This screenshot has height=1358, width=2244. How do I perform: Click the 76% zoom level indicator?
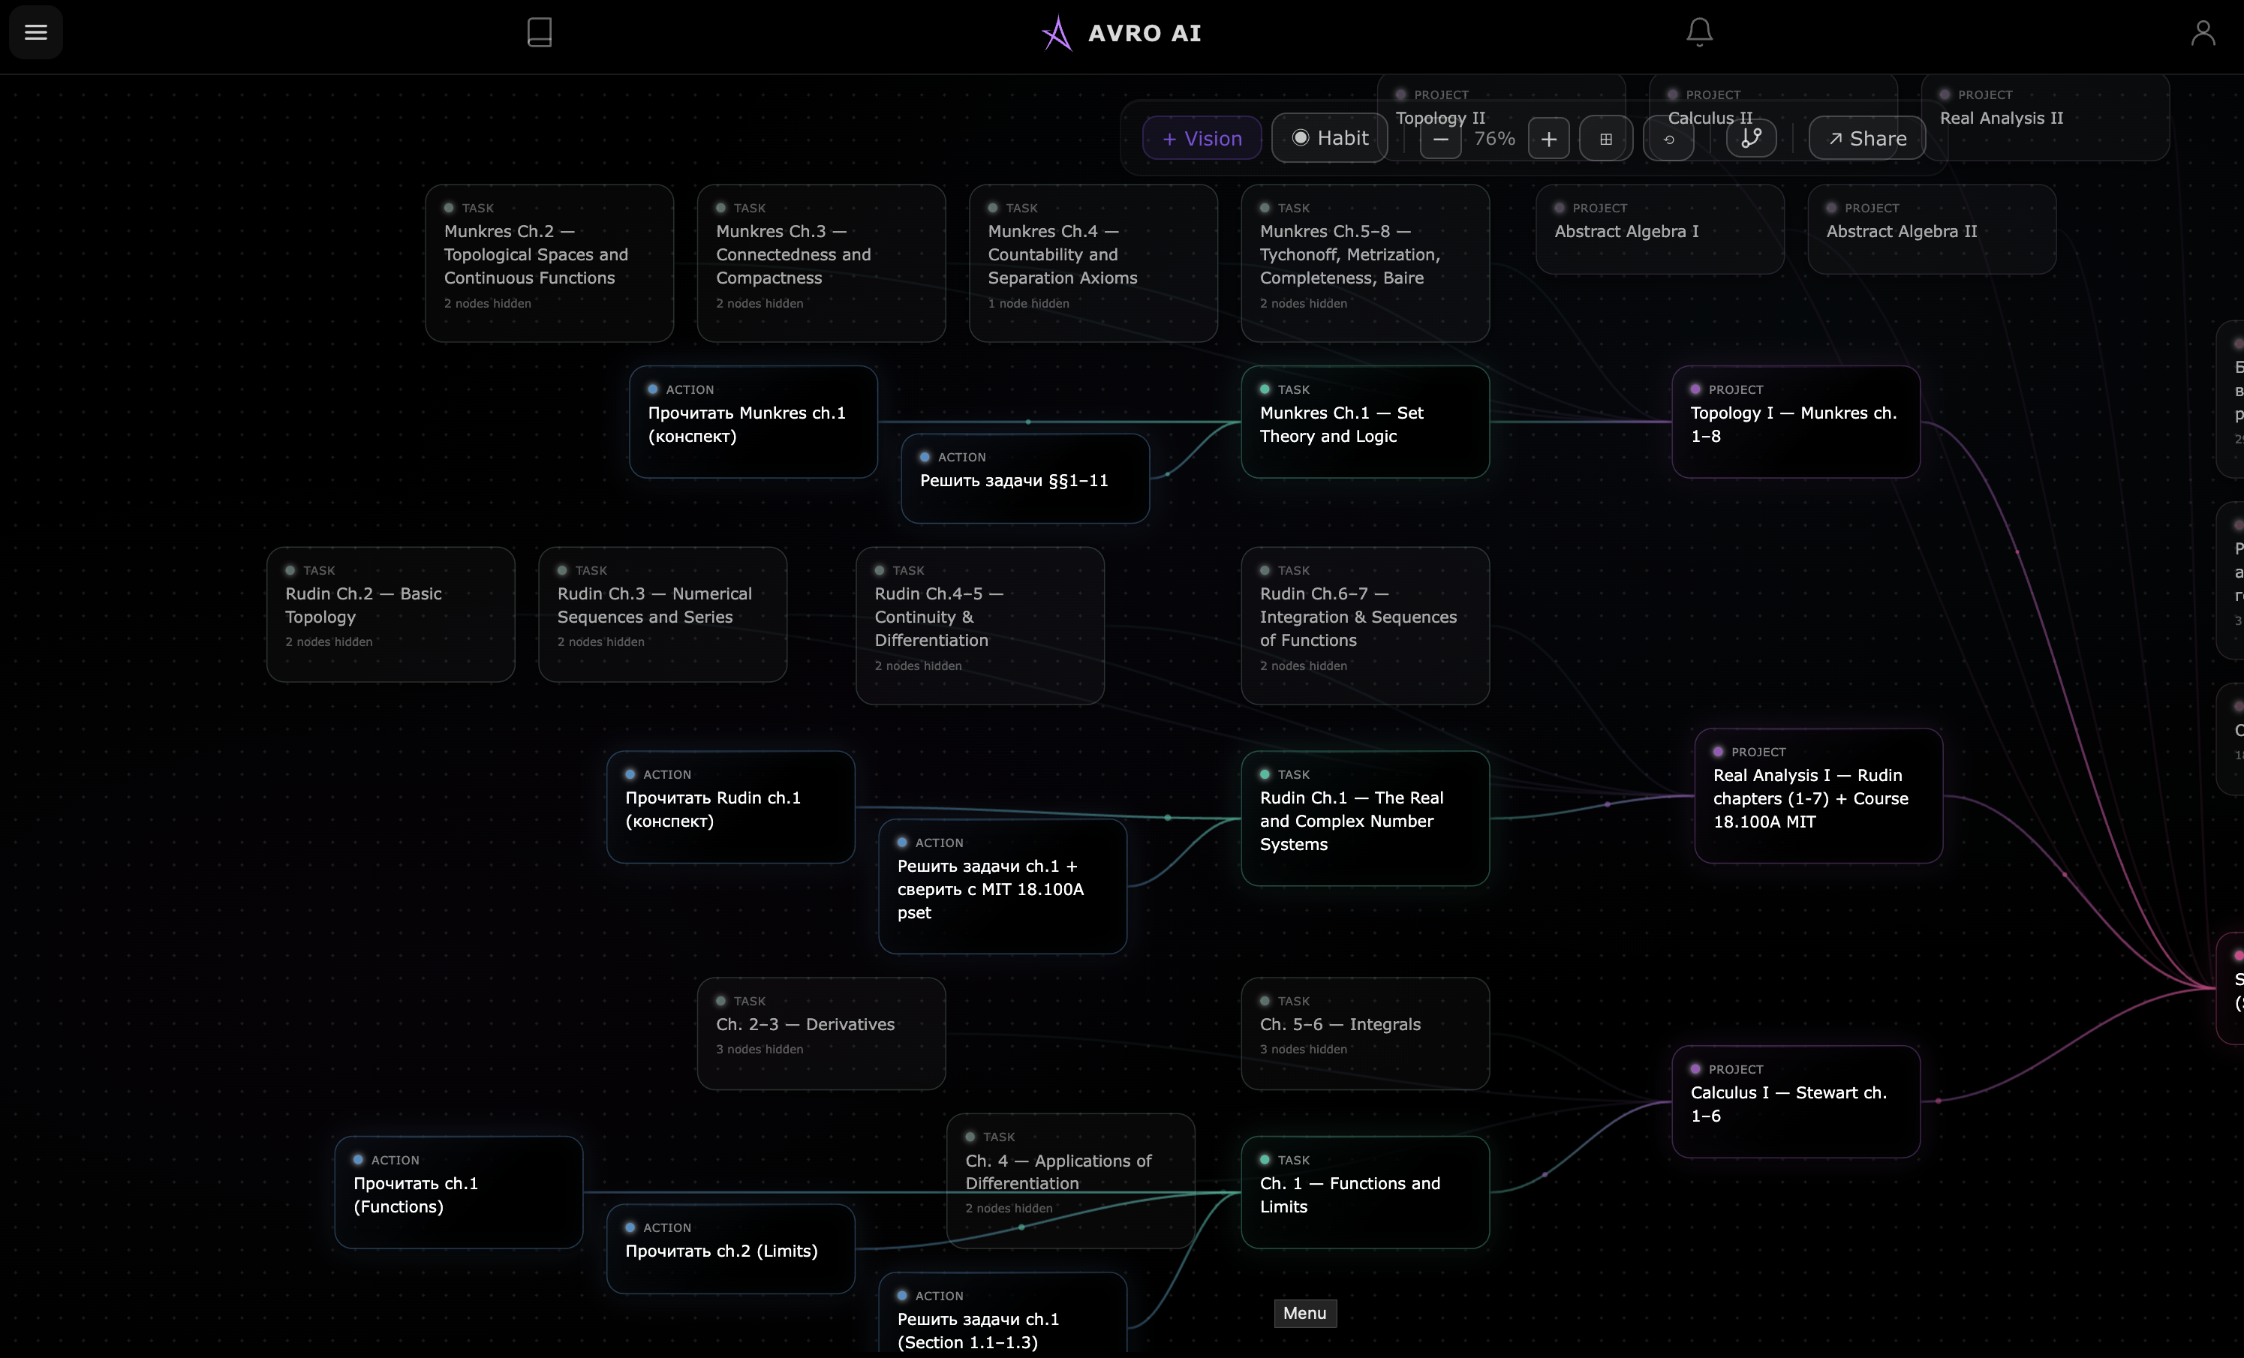click(1494, 138)
